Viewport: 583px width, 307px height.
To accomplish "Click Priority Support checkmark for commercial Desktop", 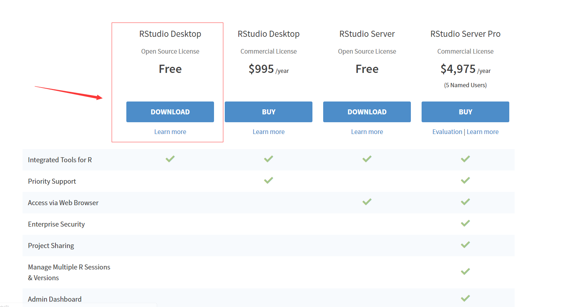I will point(268,180).
